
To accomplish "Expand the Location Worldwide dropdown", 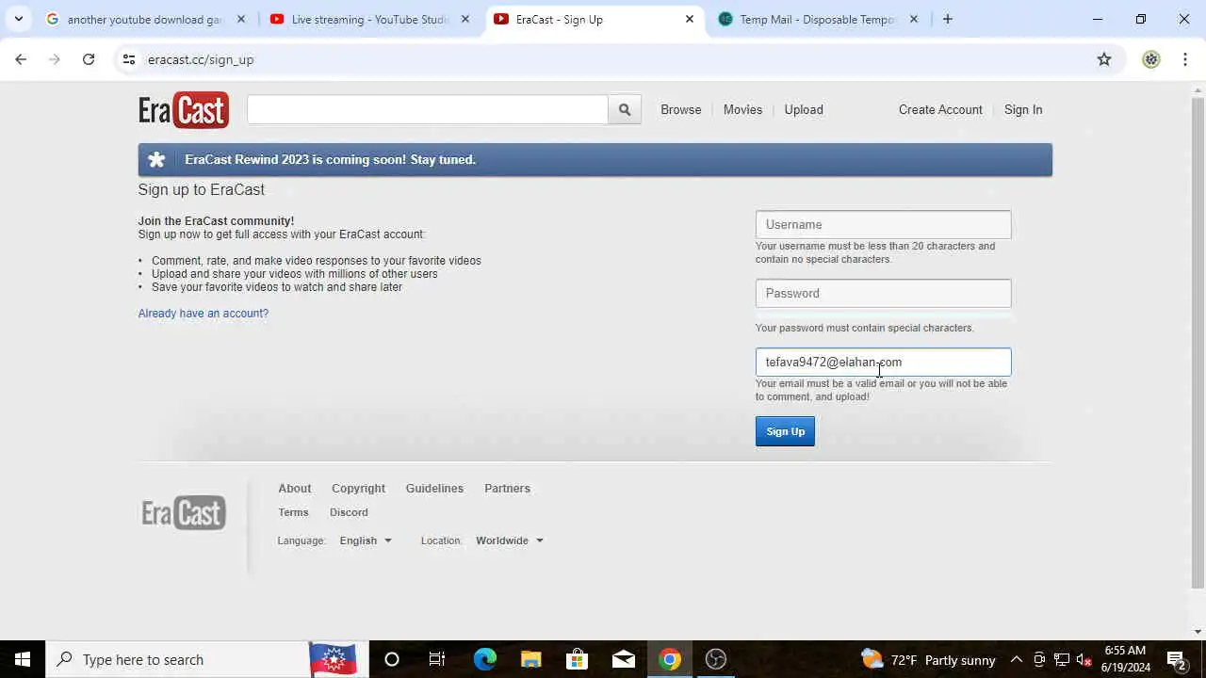I will click(510, 541).
